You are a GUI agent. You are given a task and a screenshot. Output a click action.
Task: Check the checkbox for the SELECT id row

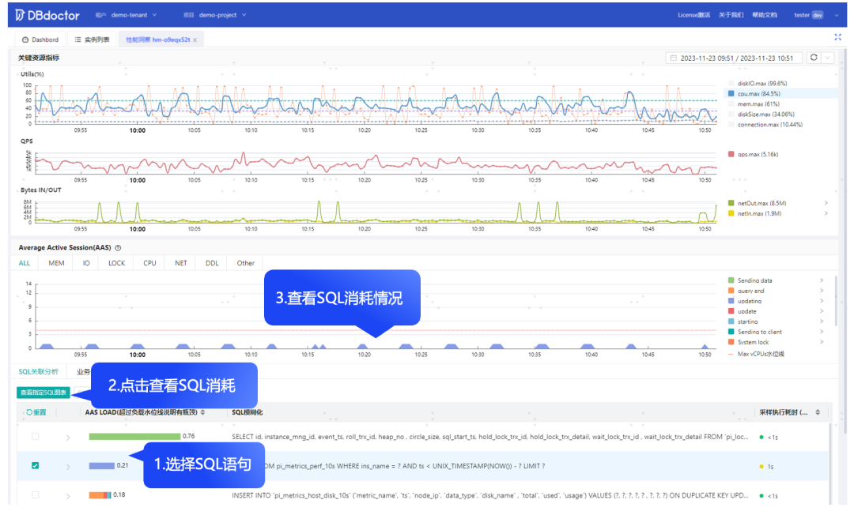coord(36,437)
